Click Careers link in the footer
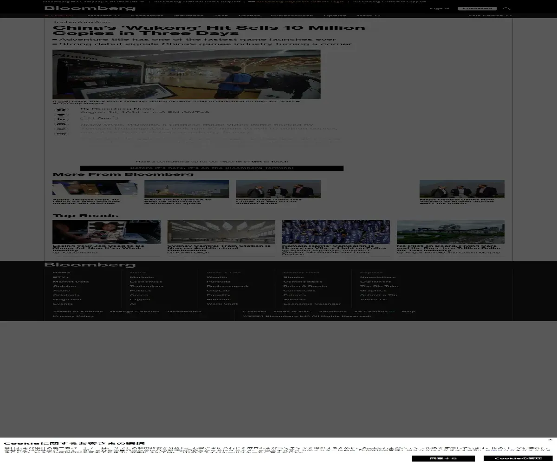Screen dimensions: 557x464 click(255, 312)
